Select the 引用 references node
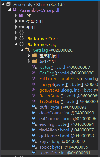 tap(30, 27)
